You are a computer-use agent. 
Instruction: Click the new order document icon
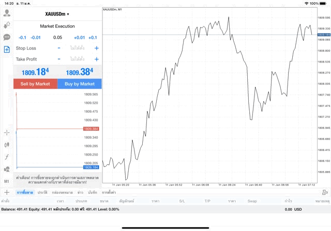pyautogui.click(x=7, y=49)
